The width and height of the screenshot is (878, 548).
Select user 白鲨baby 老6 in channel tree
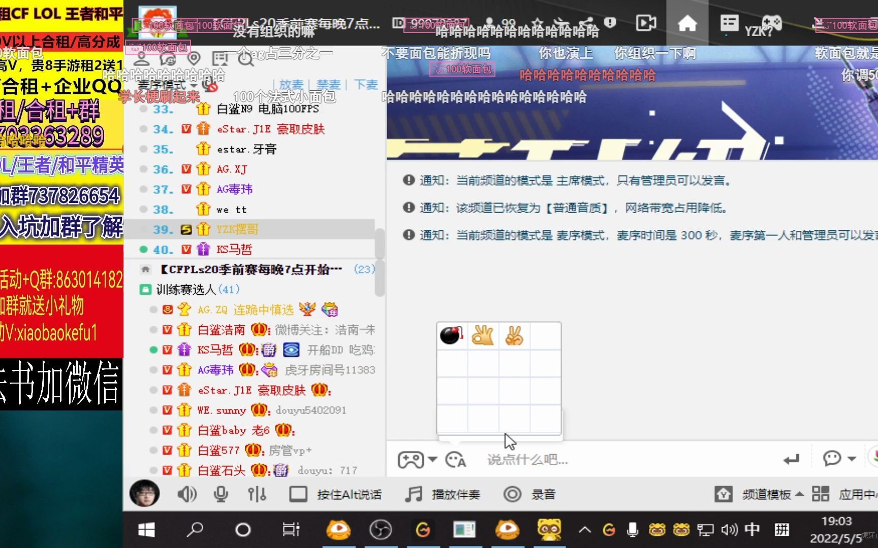[233, 430]
